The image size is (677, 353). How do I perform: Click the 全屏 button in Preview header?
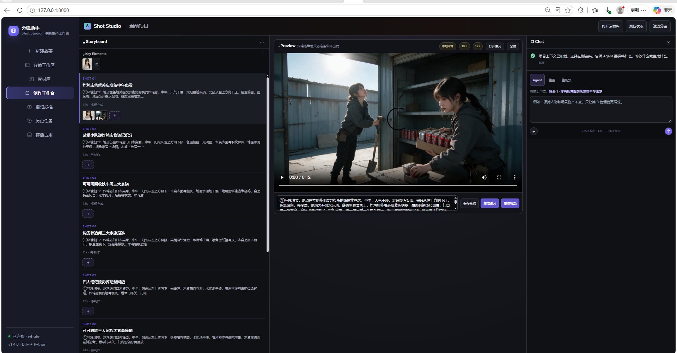(513, 46)
